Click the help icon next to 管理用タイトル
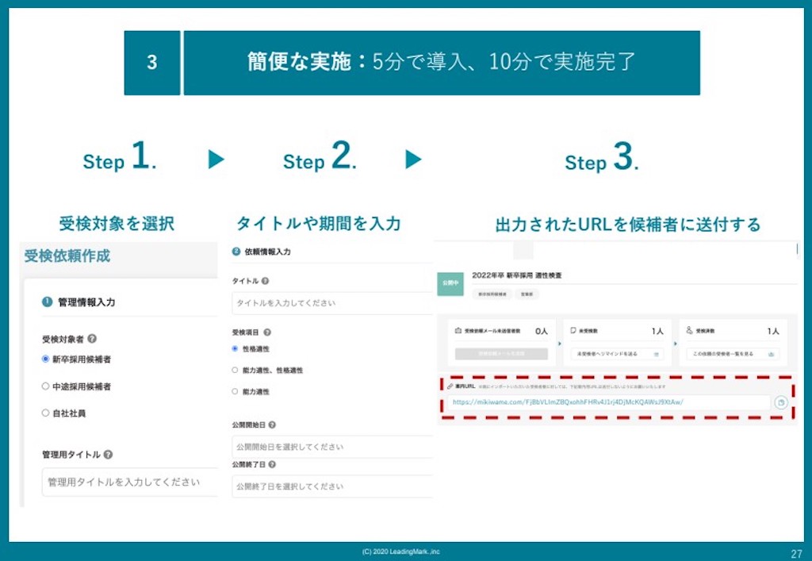 pyautogui.click(x=109, y=455)
